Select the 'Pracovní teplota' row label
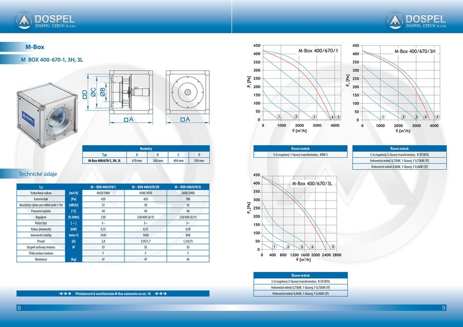This screenshot has width=463, height=327. coord(41,211)
